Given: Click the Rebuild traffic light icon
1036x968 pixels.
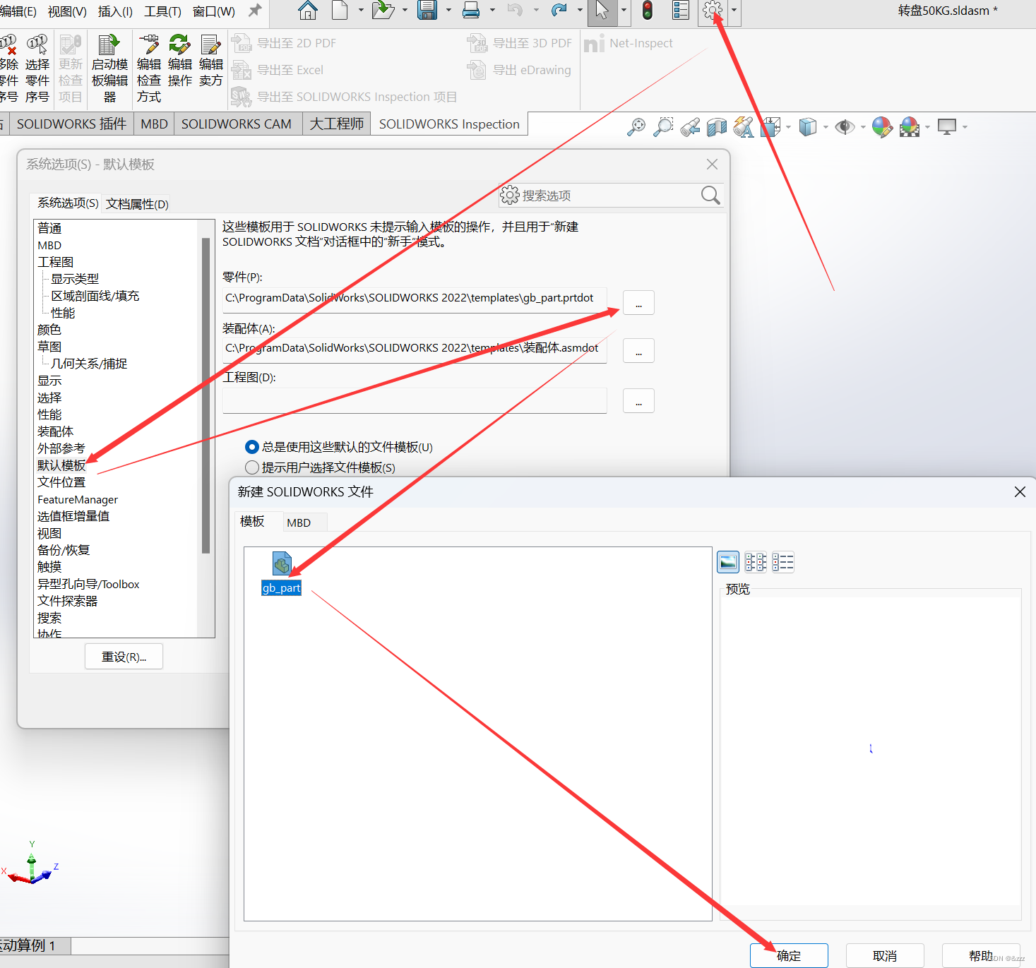Looking at the screenshot, I should coord(648,11).
